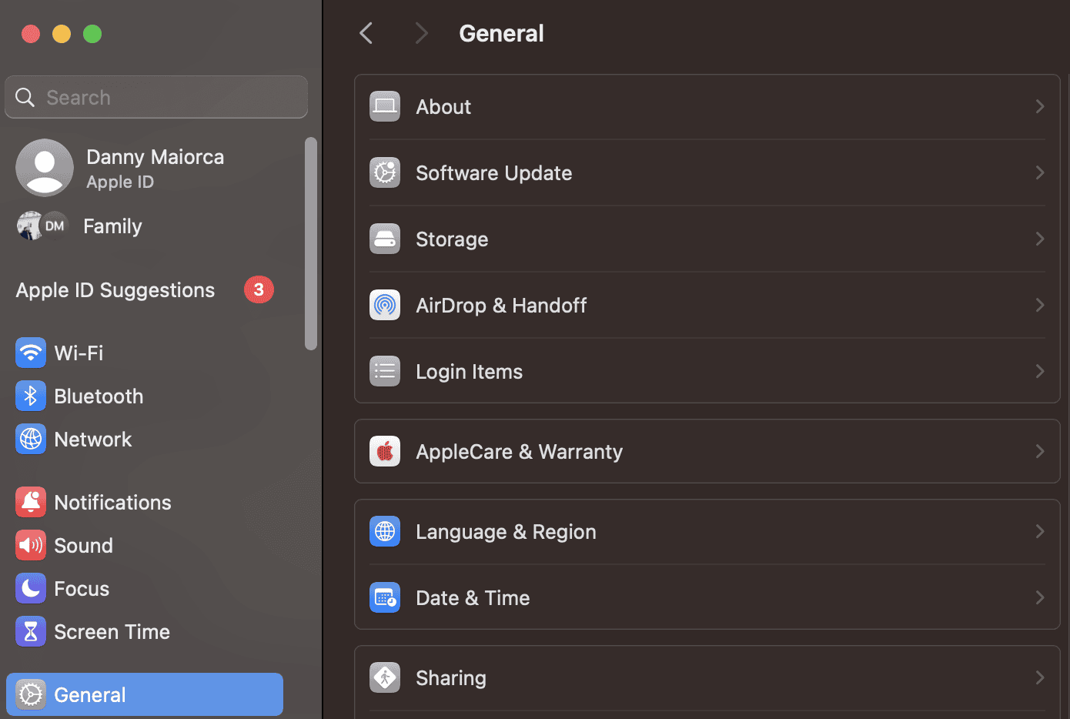Select Wi-Fi in the sidebar
This screenshot has height=719, width=1070.
tap(79, 353)
